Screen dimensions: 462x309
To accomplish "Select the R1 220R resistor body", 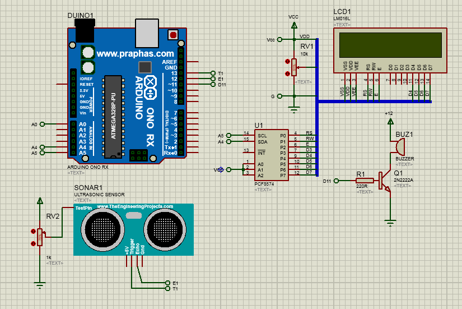I will pyautogui.click(x=365, y=181).
